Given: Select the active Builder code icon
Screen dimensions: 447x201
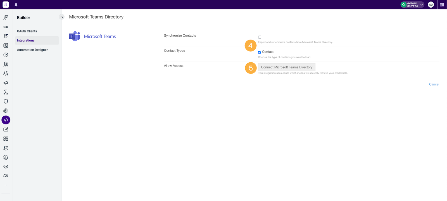Looking at the screenshot, I should tap(6, 120).
